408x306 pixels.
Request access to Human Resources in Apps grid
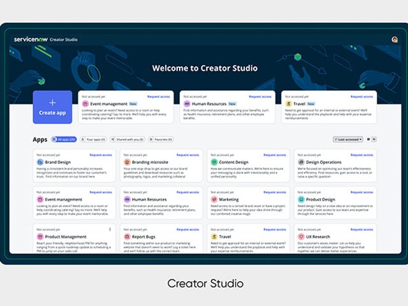click(187, 193)
